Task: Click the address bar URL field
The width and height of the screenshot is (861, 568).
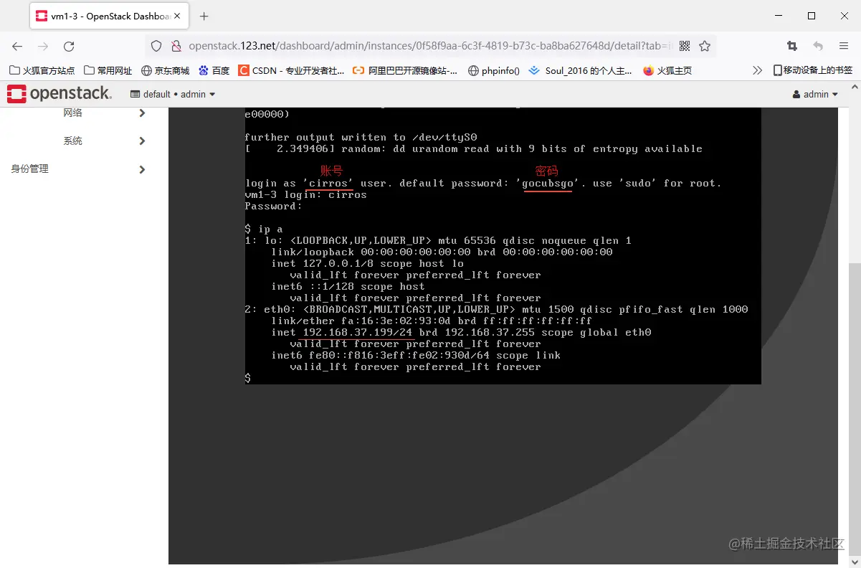Action: (x=430, y=46)
